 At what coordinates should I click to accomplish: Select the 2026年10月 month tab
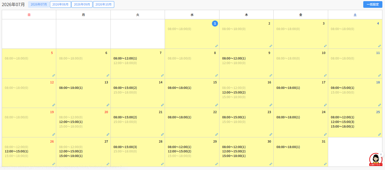pos(103,5)
